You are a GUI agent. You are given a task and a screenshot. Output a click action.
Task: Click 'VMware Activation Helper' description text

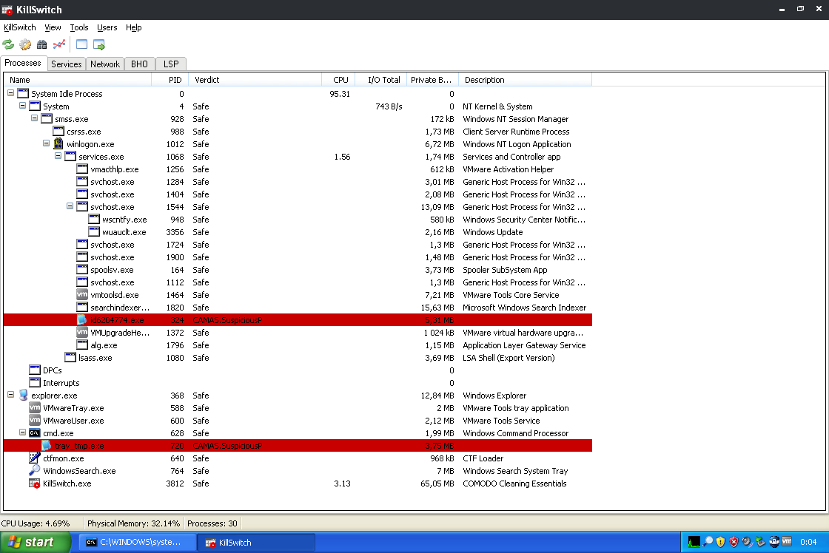click(x=508, y=169)
